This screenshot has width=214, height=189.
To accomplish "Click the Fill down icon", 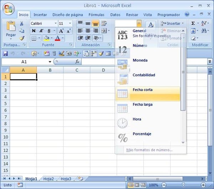I will point(193,31).
